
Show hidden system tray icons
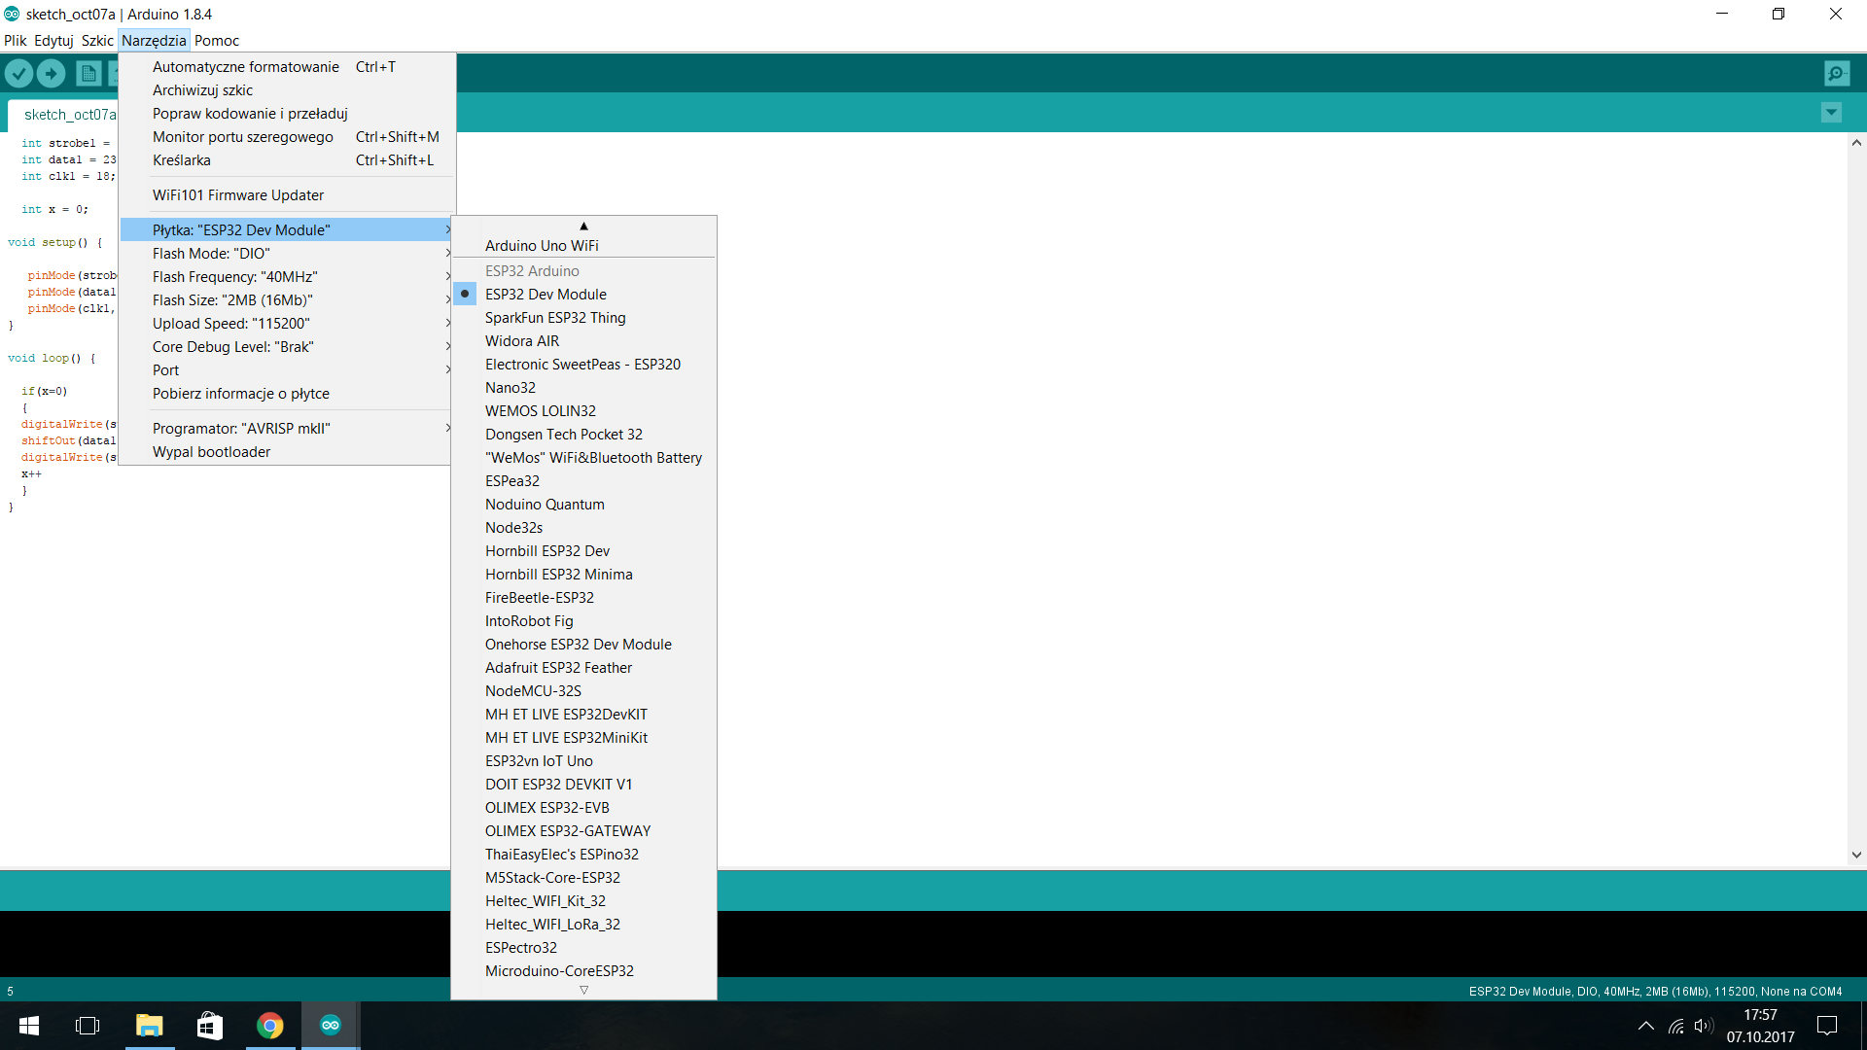click(1646, 1026)
